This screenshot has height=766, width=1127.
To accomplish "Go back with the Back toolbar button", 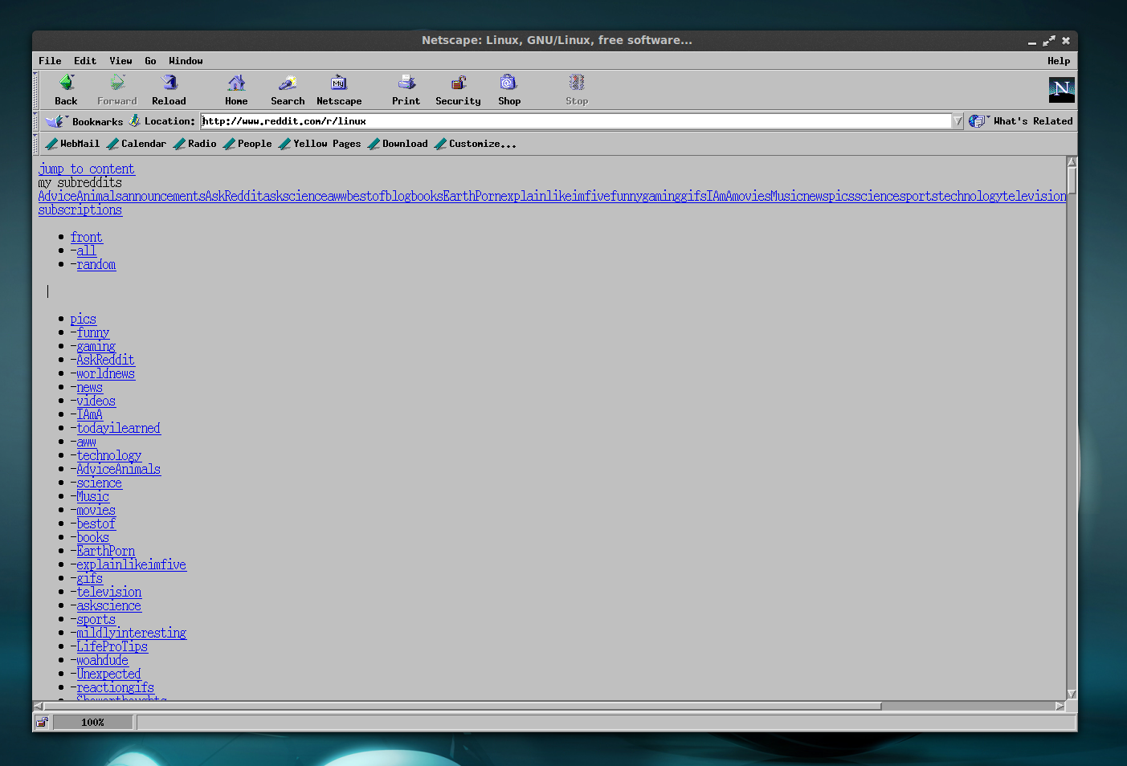I will point(66,90).
